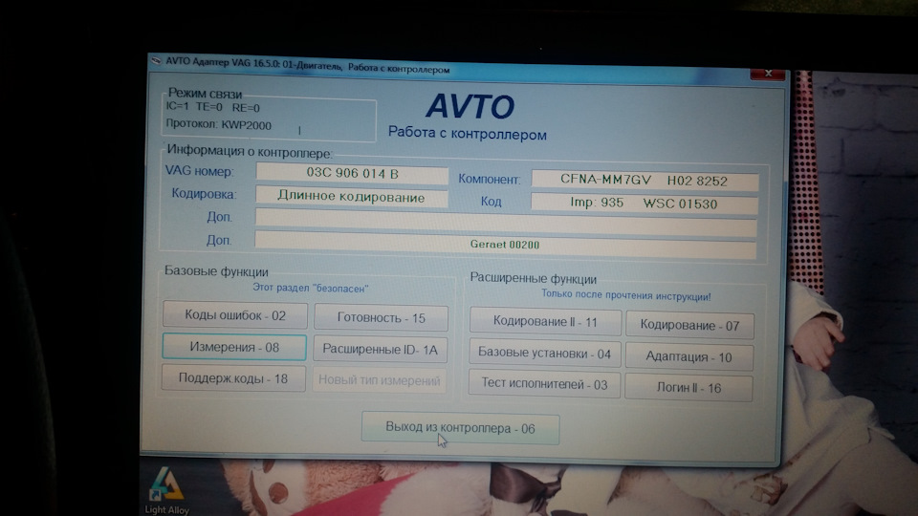
Task: Close the AVTO Adapter VAG window
Action: [x=768, y=74]
